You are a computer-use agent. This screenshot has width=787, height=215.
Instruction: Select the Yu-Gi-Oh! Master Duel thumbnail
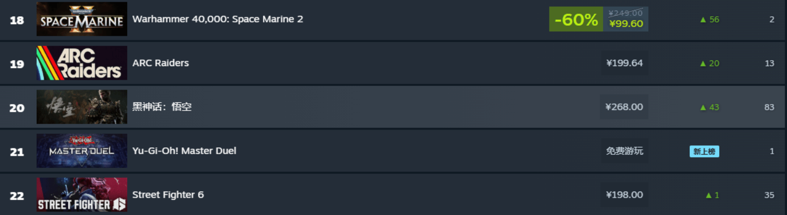(81, 151)
